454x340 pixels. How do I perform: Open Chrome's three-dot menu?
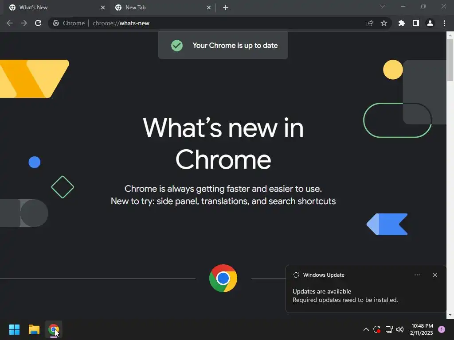444,23
